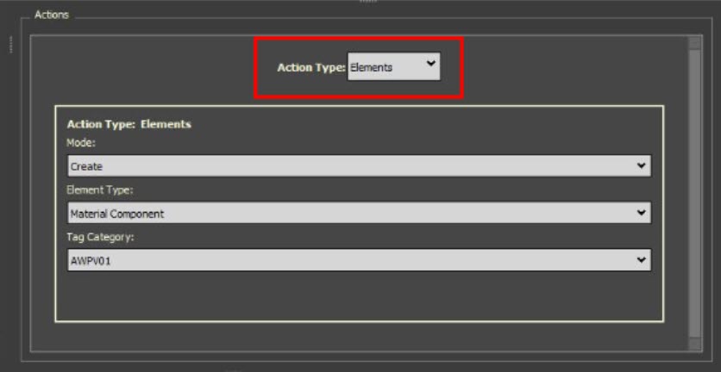Open the Tag Category dropdown showing AWPV01

[359, 260]
